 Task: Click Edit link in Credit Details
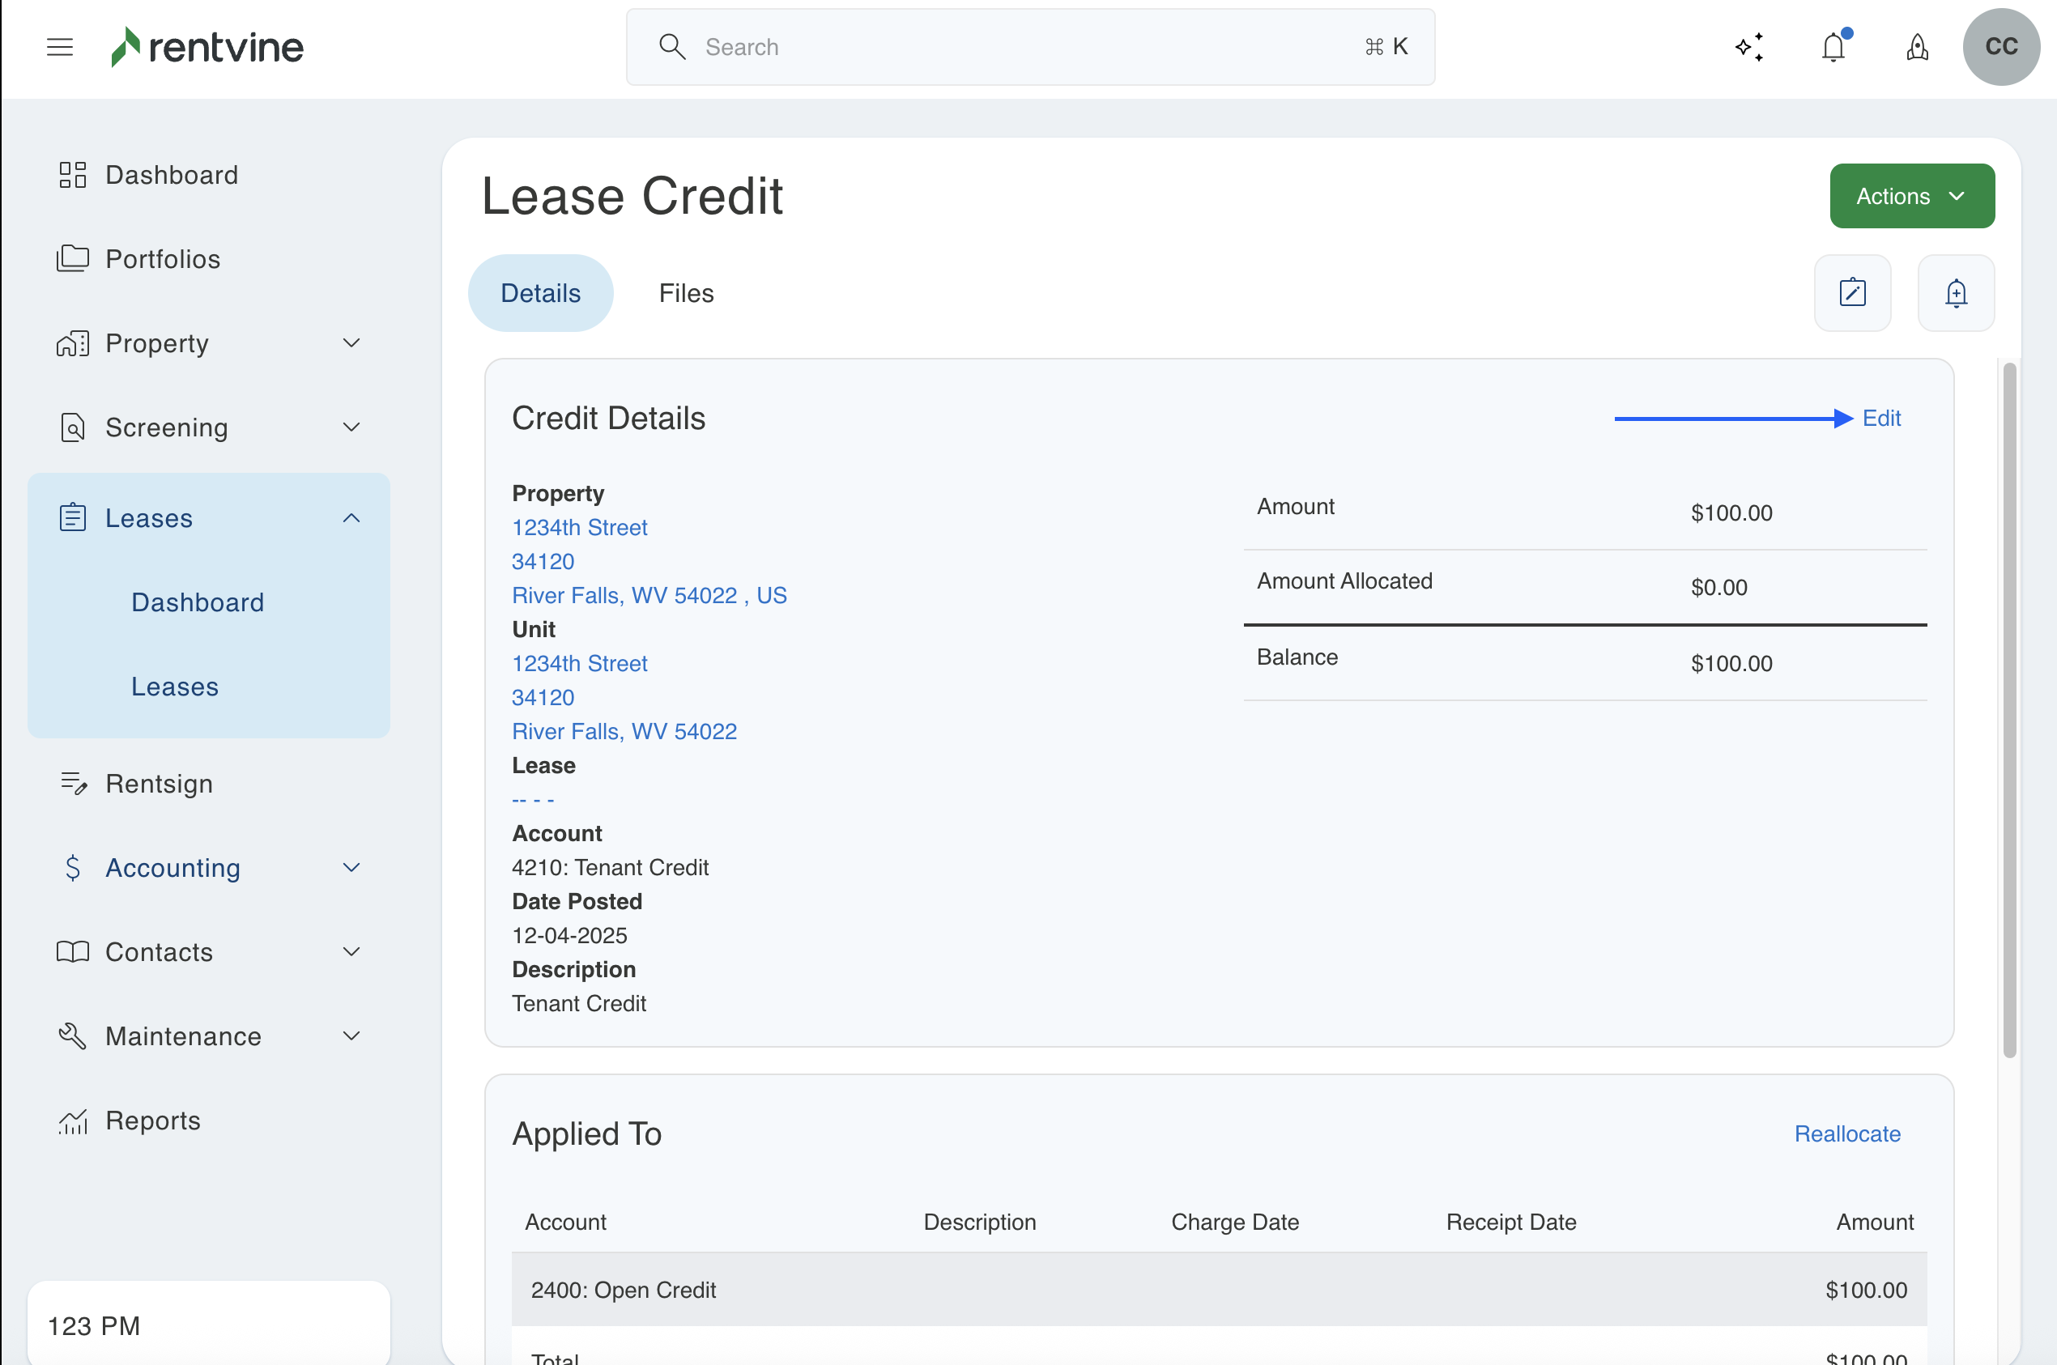pyautogui.click(x=1880, y=419)
